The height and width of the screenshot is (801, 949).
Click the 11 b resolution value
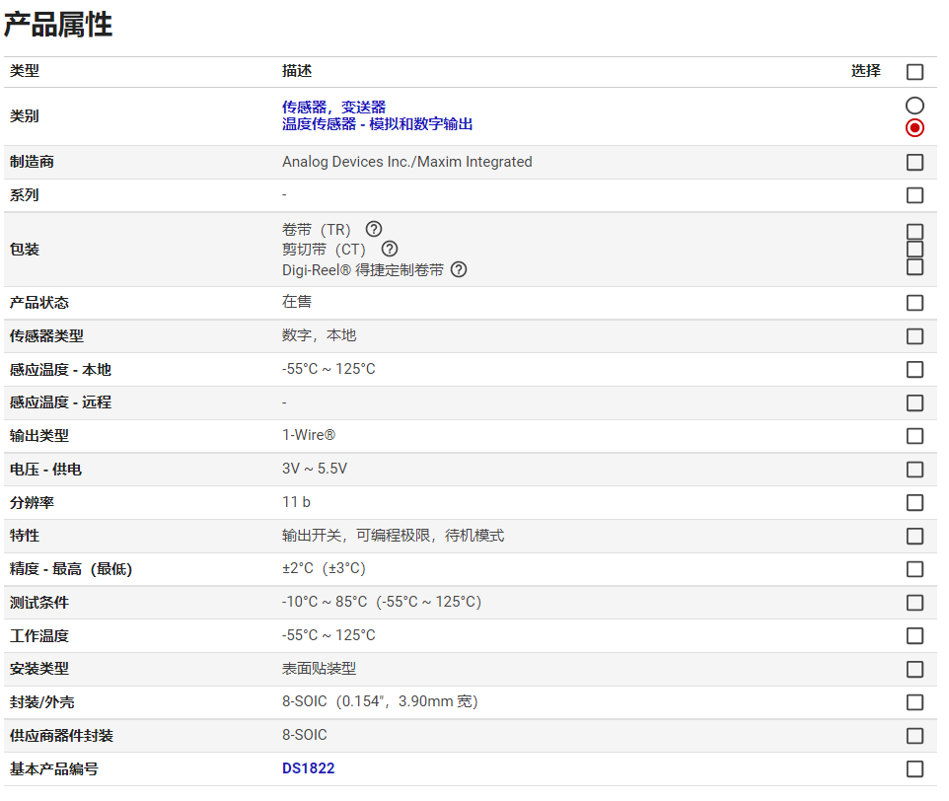point(296,502)
